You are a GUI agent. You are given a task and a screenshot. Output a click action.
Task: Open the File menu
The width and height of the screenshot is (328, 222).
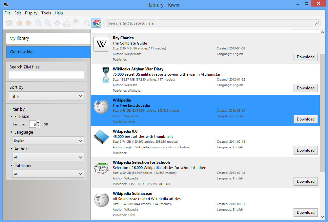point(8,13)
